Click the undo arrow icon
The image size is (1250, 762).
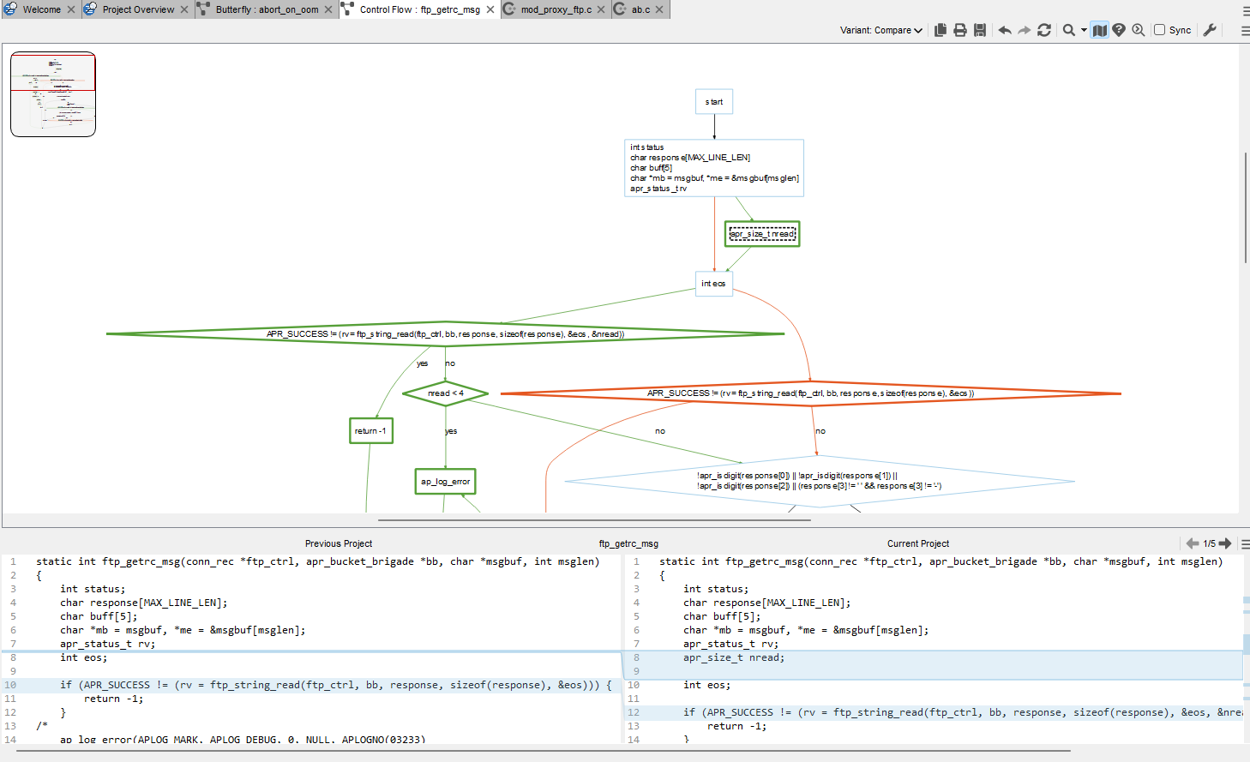(1005, 30)
